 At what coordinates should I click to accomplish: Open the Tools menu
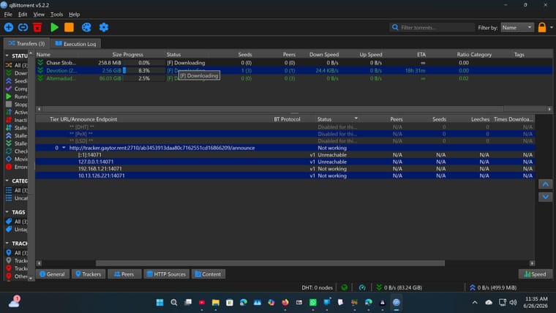click(x=56, y=15)
